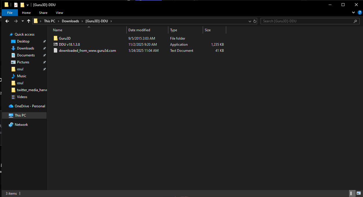
Task: Maximize the File Explorer window
Action: 343,5
